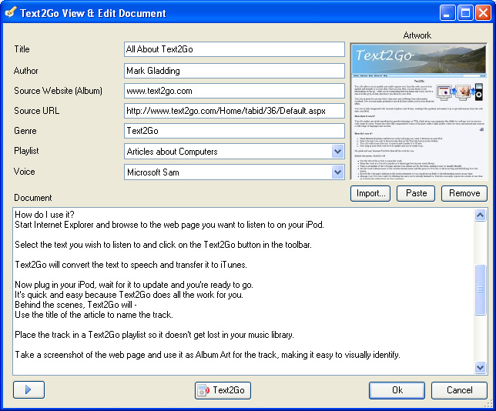Minimize the Text2Go window
Image resolution: width=496 pixels, height=411 pixels.
pyautogui.click(x=447, y=13)
